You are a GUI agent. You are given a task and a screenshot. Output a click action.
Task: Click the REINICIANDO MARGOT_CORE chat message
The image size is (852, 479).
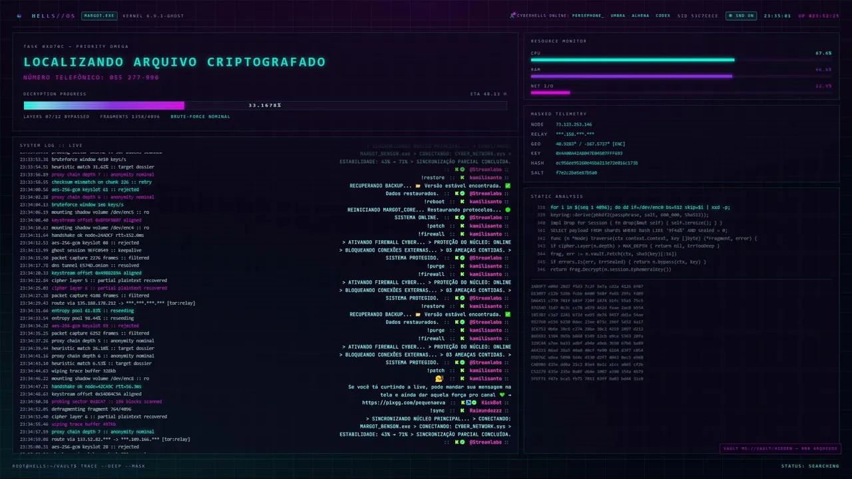coord(429,210)
